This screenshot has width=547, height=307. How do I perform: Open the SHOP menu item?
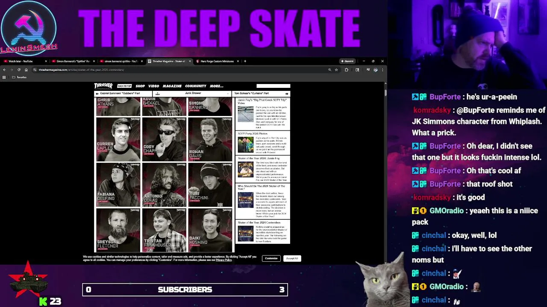point(140,86)
